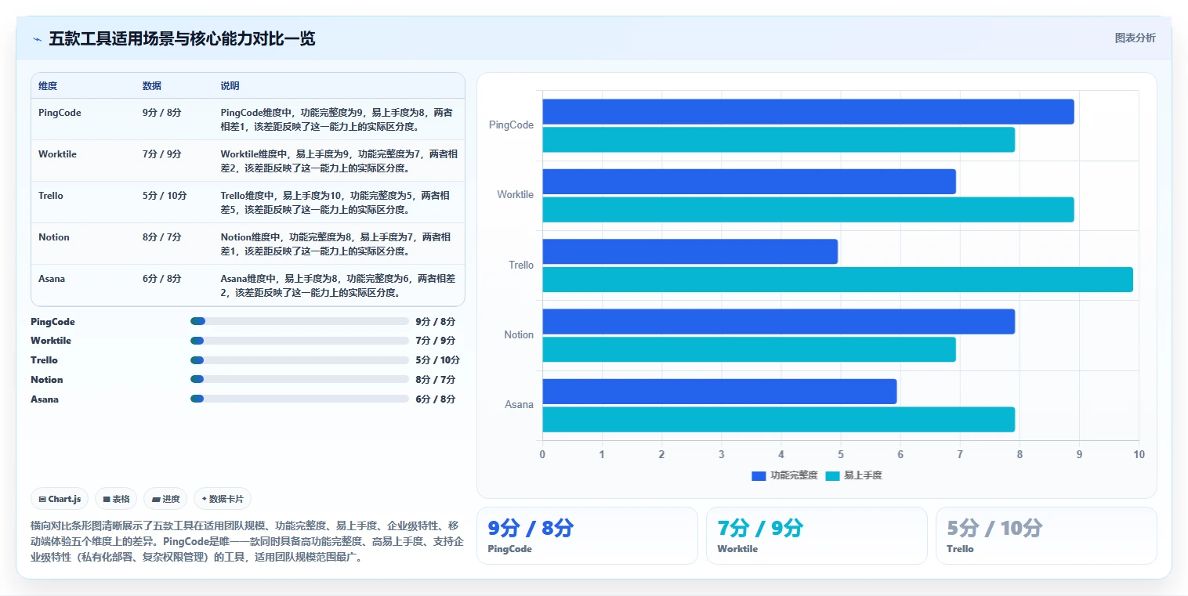The height and width of the screenshot is (596, 1188).
Task: Click the Asana y-axis label in chart
Action: pyautogui.click(x=519, y=405)
